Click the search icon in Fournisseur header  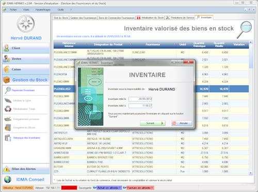click(x=175, y=45)
